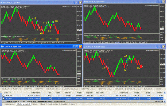The image size is (167, 106).
Task: Click the balance total 10 142.79
Action: [x=159, y=101]
